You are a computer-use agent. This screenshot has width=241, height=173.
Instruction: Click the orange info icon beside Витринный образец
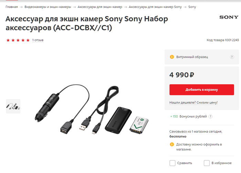[x=172, y=57]
